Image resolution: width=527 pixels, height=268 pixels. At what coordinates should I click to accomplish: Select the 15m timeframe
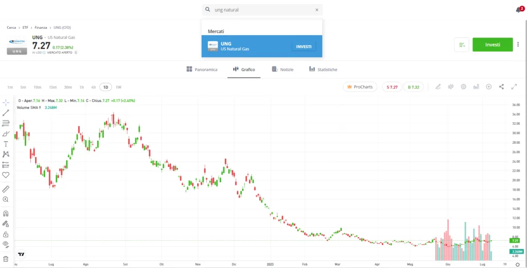[x=53, y=87]
